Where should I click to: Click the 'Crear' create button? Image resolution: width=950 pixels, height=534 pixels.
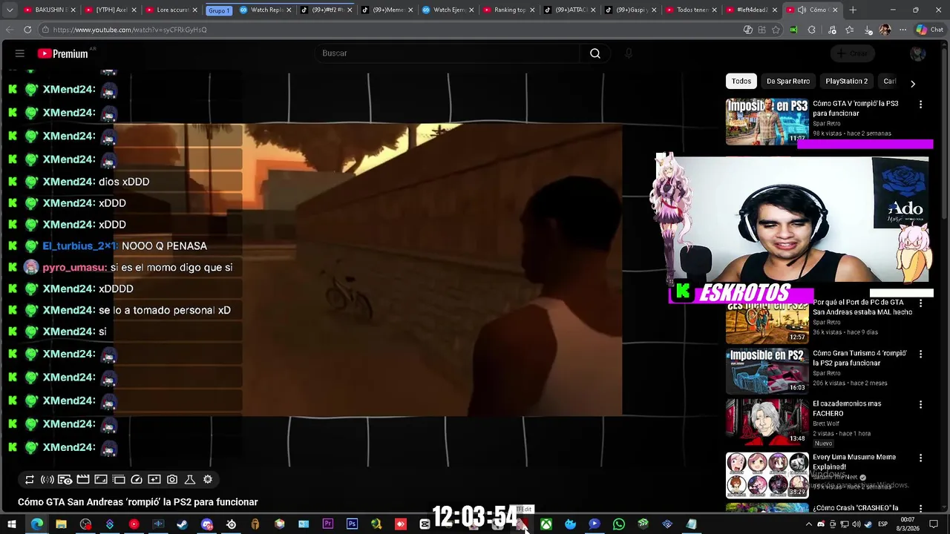click(852, 53)
